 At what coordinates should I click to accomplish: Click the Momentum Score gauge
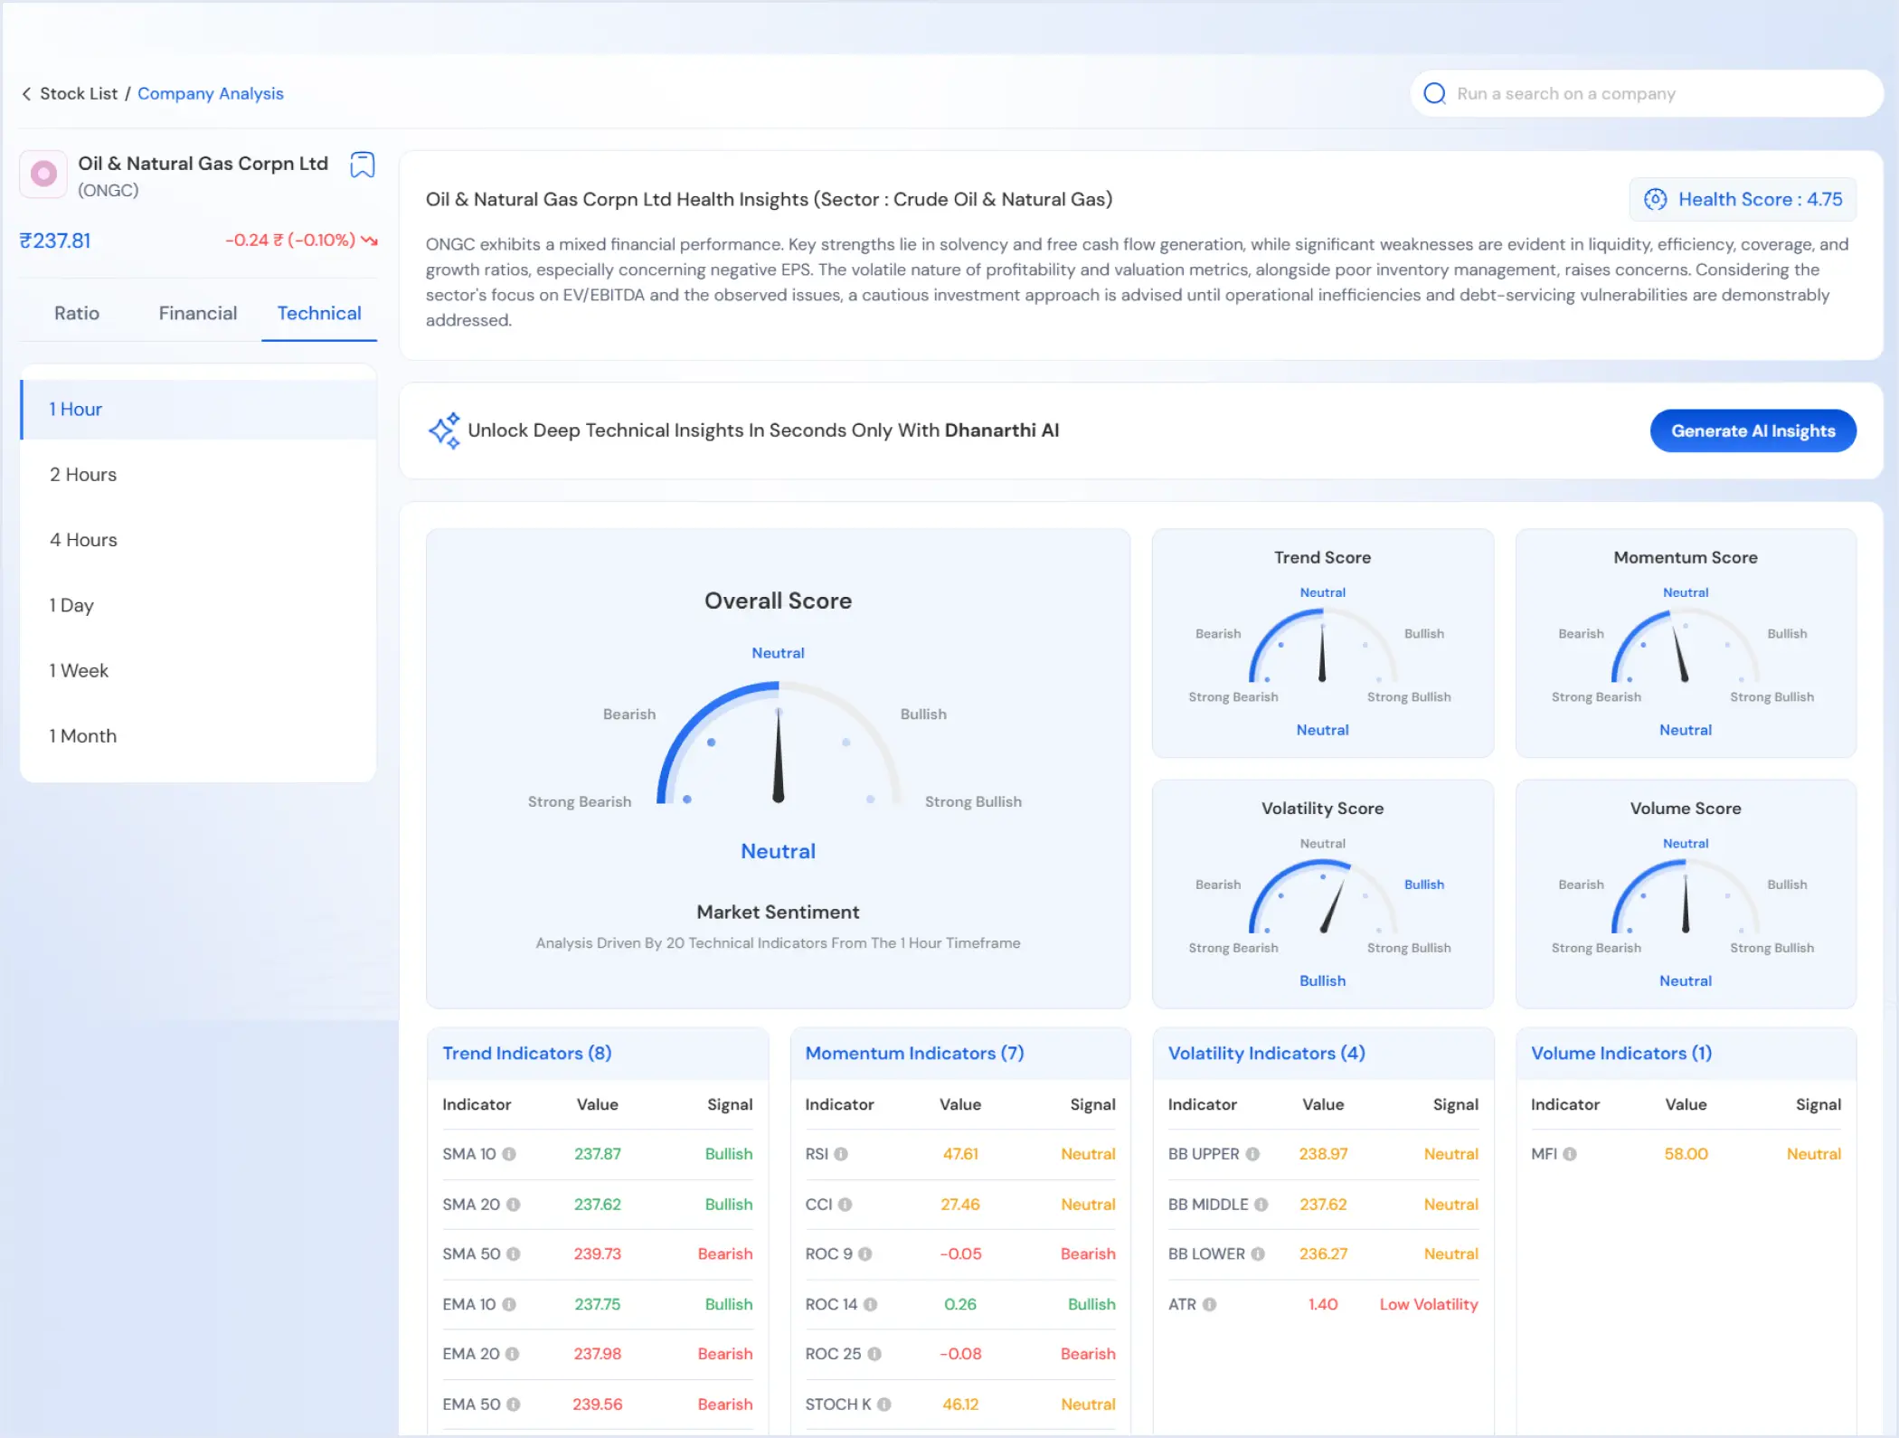tap(1685, 646)
